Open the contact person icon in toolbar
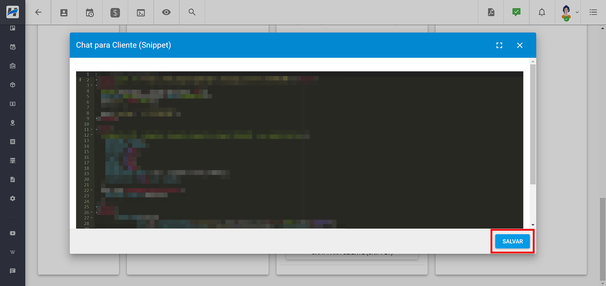This screenshot has height=286, width=606. [x=64, y=13]
